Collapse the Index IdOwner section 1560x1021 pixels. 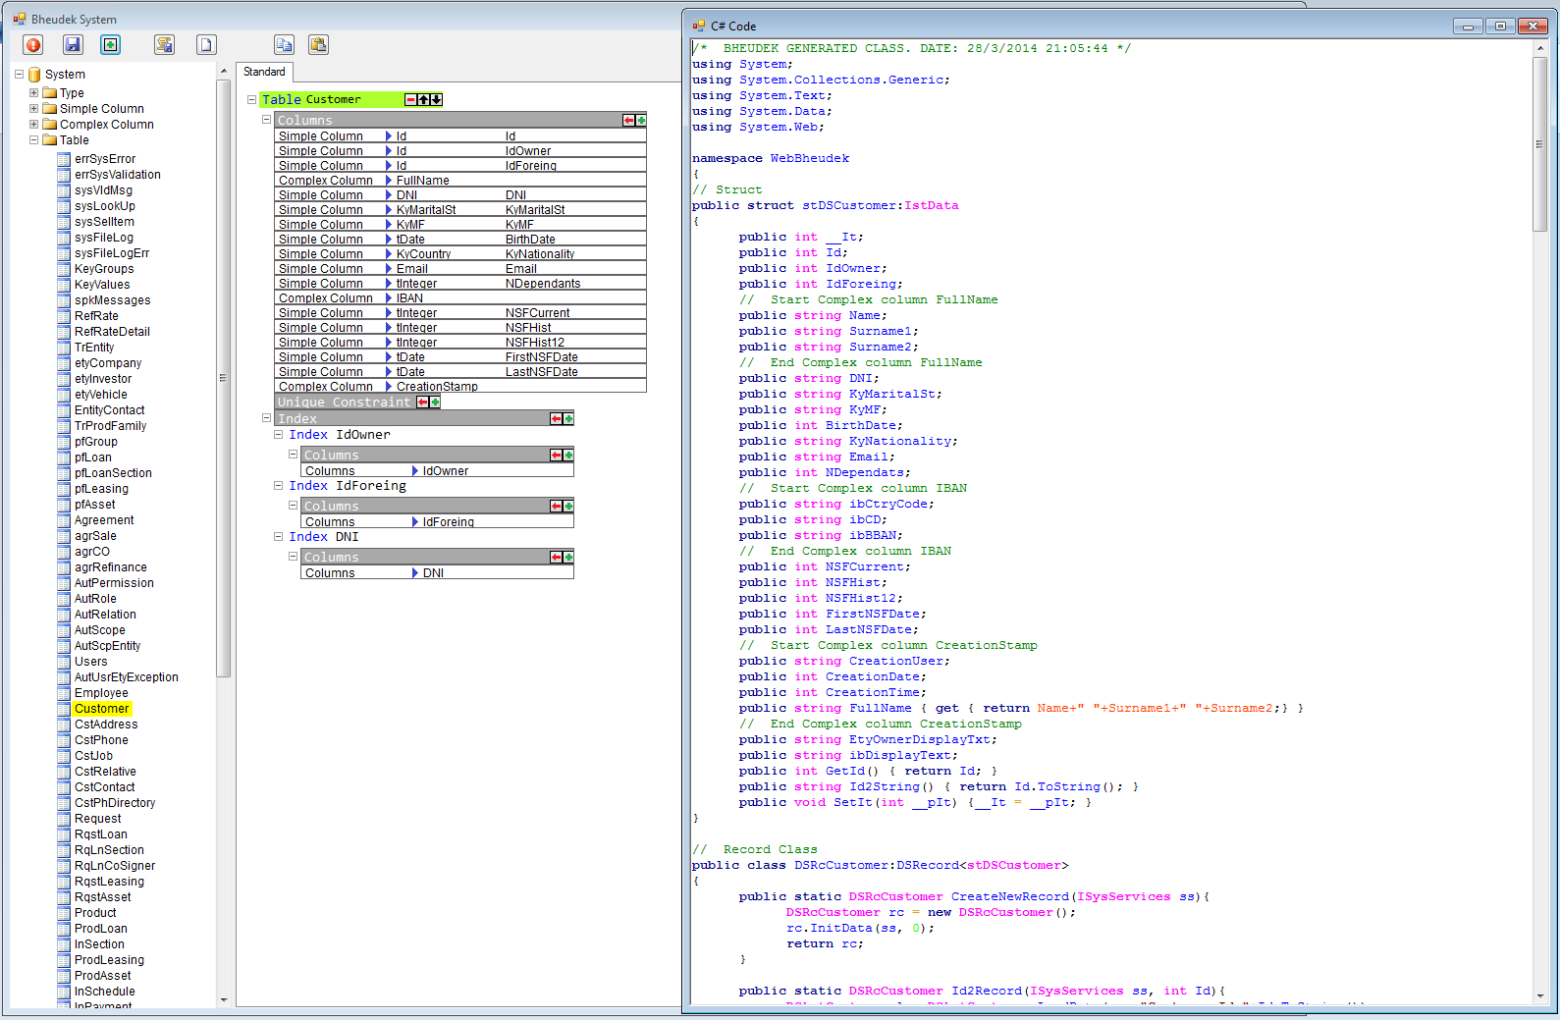pos(279,434)
